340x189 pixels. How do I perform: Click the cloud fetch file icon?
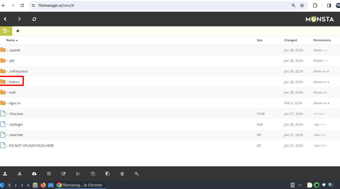34,174
